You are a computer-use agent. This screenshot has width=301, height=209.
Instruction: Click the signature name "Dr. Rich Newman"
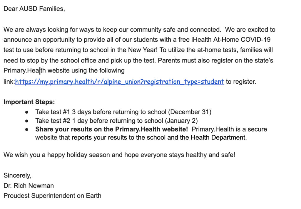[x=29, y=186]
